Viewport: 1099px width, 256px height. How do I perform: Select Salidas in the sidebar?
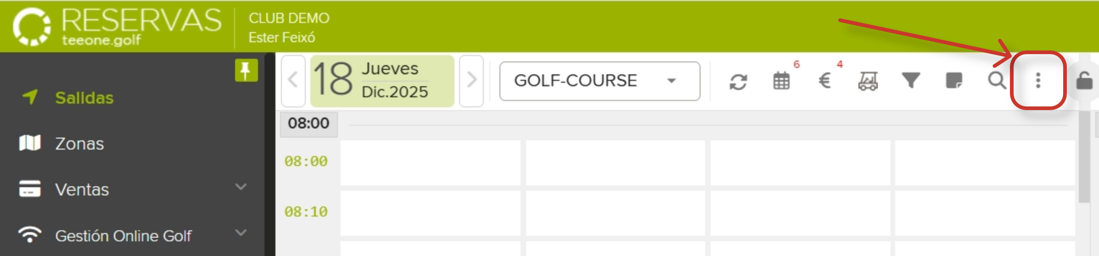pos(84,98)
